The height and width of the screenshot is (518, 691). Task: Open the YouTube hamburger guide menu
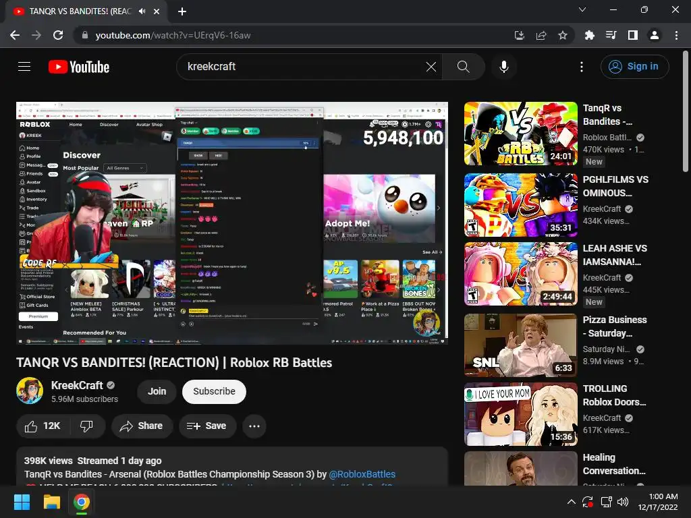coord(24,67)
